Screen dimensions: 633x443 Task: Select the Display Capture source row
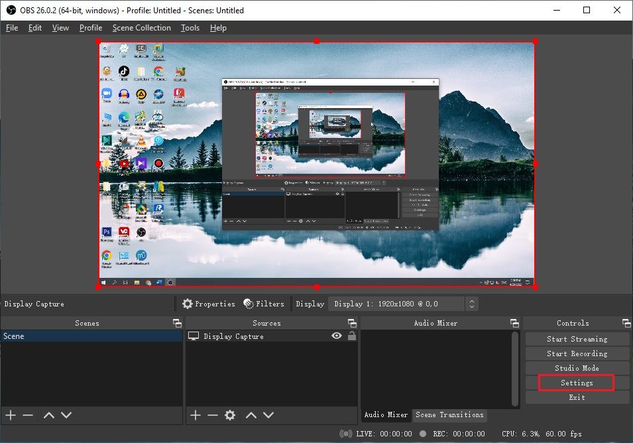271,336
